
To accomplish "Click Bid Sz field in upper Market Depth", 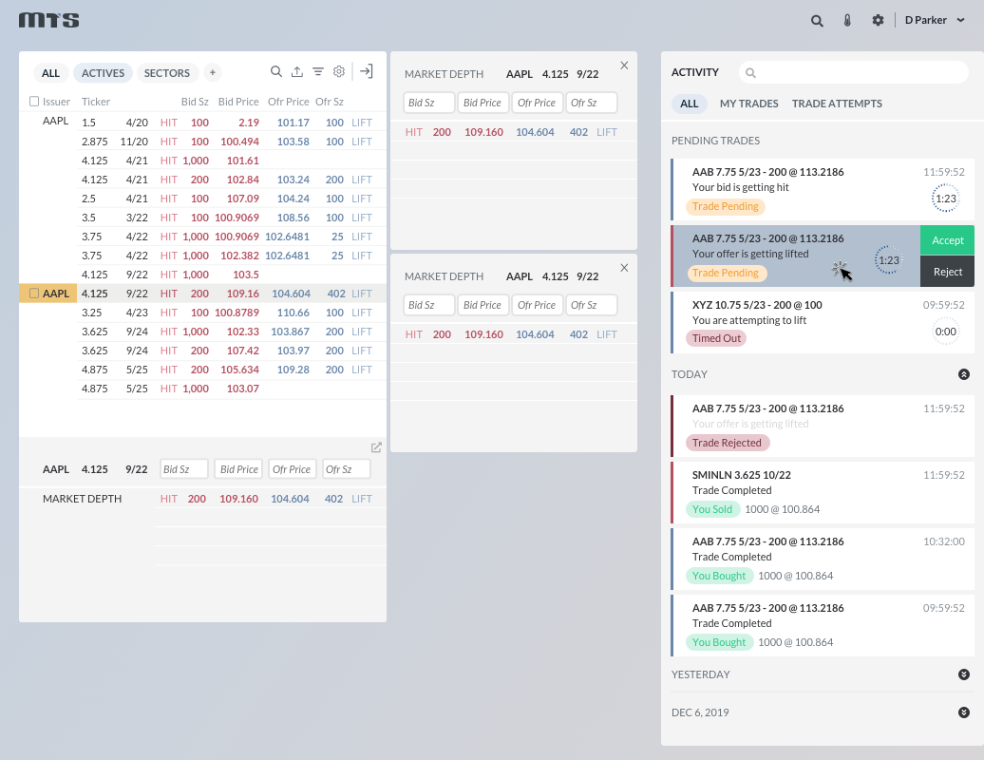I will (429, 103).
